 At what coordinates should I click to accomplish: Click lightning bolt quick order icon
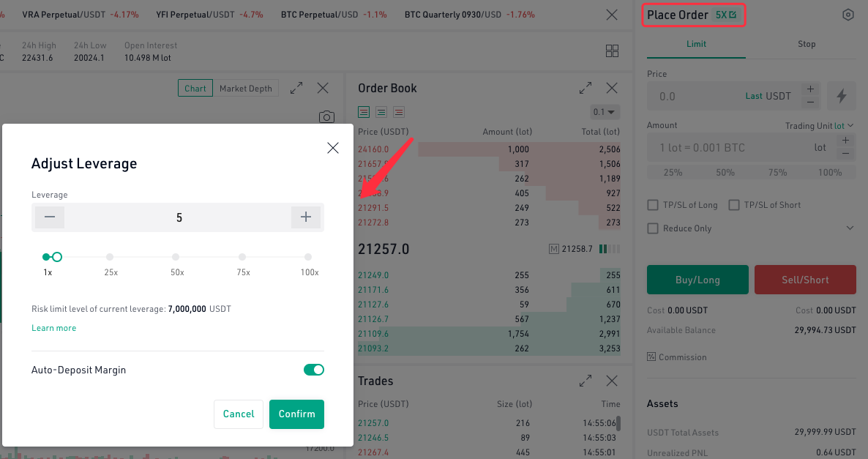[842, 96]
